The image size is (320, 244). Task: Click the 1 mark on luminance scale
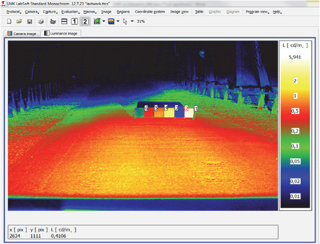(295, 96)
